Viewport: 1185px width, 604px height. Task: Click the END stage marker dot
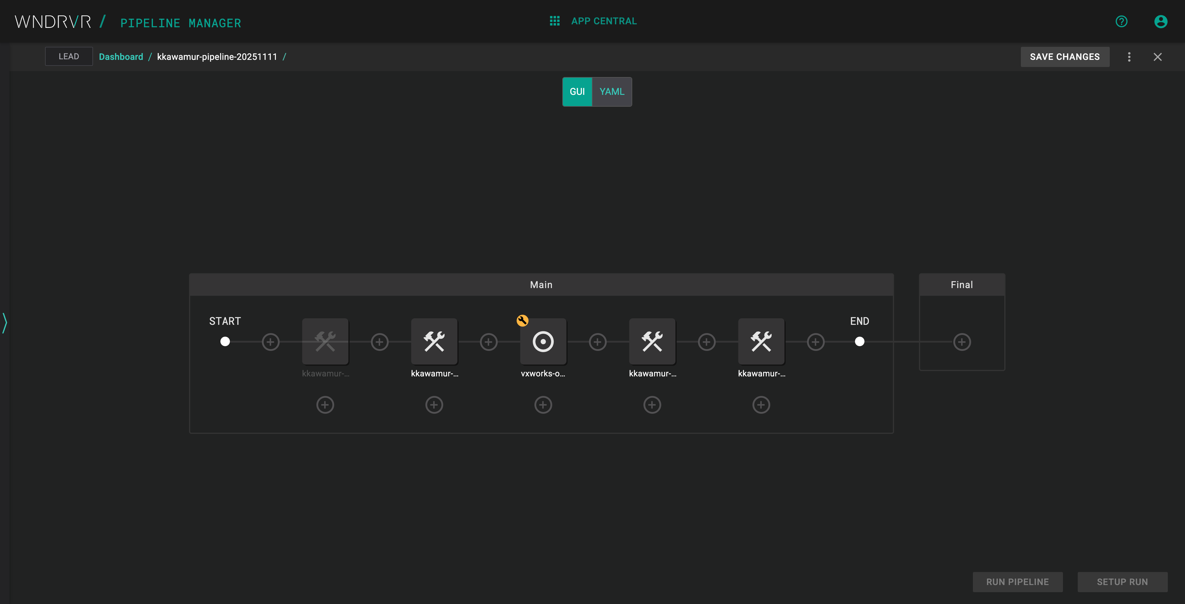tap(860, 341)
